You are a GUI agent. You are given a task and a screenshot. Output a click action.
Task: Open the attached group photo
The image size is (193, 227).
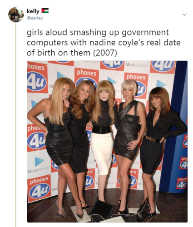pos(107,142)
